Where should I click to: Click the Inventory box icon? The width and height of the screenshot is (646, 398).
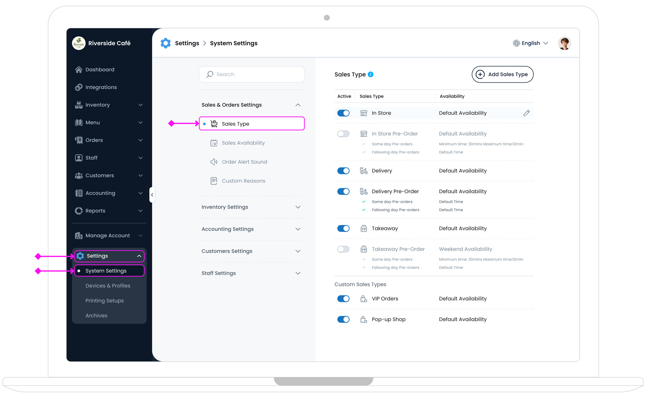[x=78, y=105]
